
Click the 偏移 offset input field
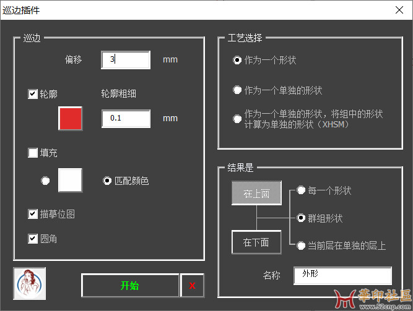pyautogui.click(x=126, y=60)
